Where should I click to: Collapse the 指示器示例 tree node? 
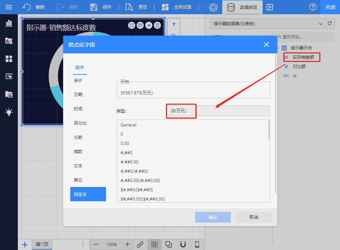[277, 48]
